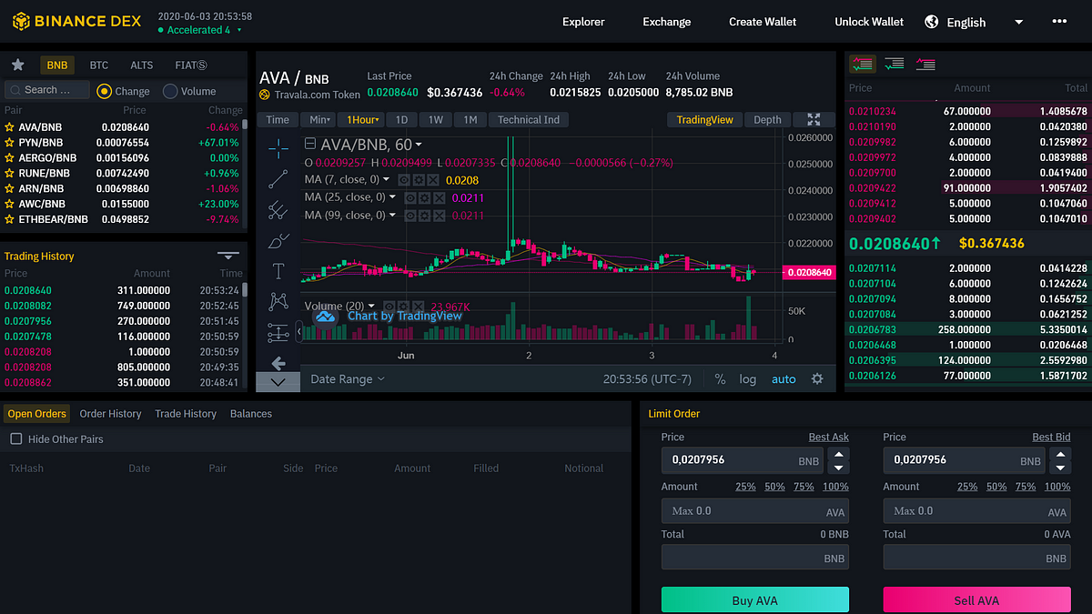
Task: Expand the AVA/BNB, 60 symbol dropdown
Action: [419, 145]
